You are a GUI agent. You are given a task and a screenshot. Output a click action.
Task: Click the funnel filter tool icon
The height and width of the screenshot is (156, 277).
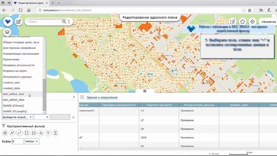point(48,133)
